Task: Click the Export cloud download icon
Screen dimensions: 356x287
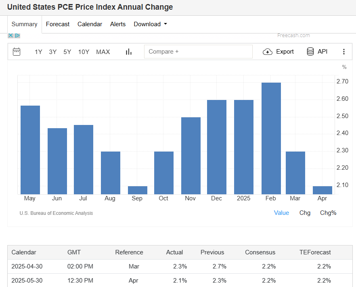Action: [268, 52]
